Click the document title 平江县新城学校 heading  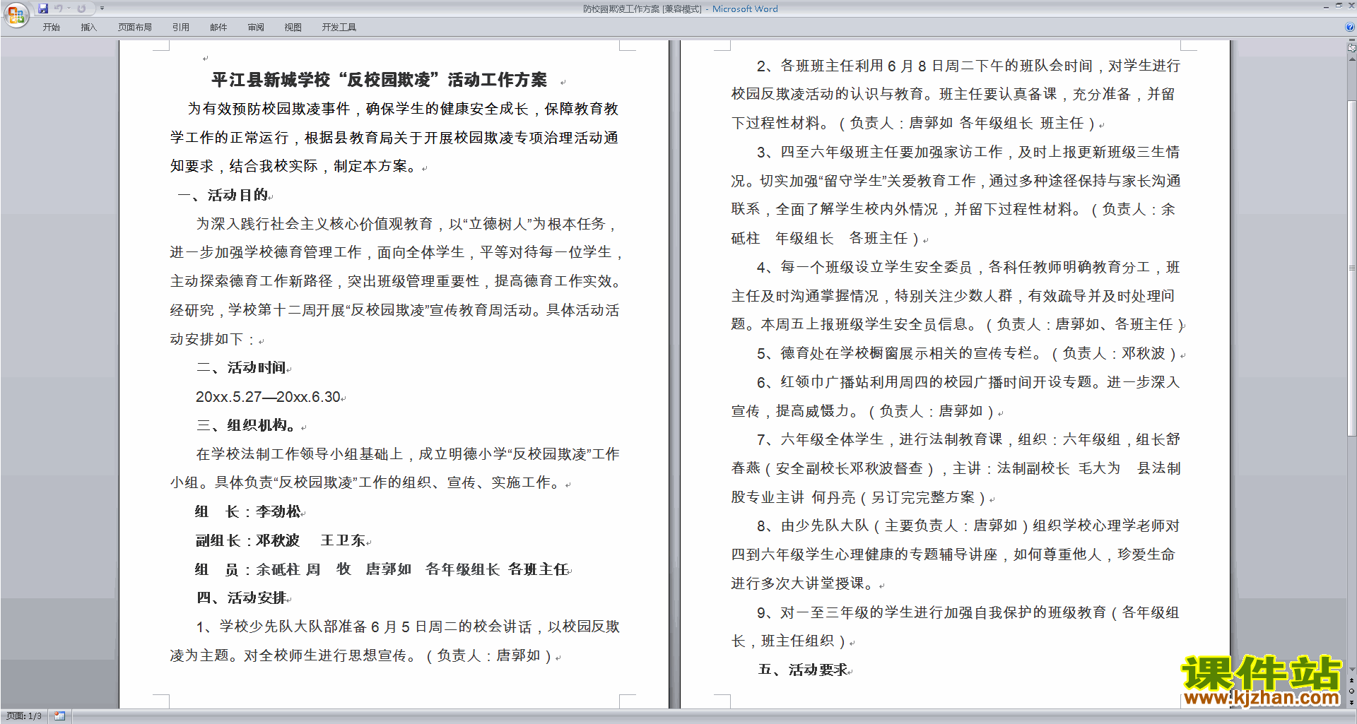(x=379, y=80)
